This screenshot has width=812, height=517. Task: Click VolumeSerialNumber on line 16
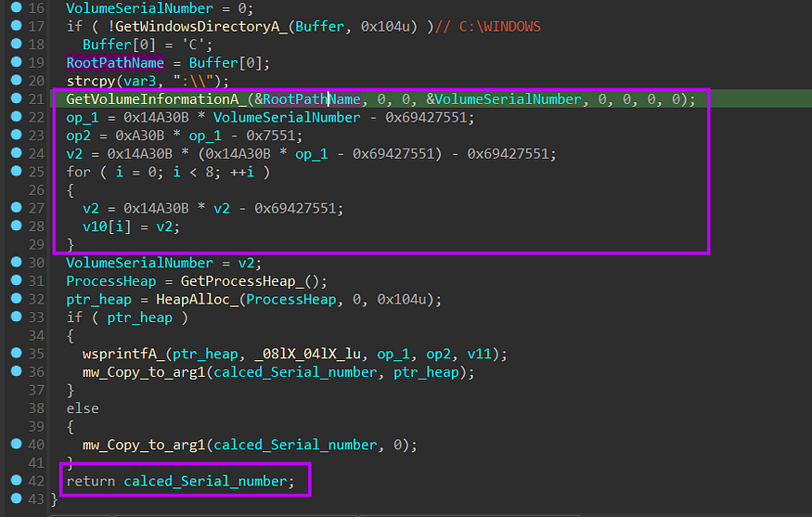pyautogui.click(x=140, y=8)
